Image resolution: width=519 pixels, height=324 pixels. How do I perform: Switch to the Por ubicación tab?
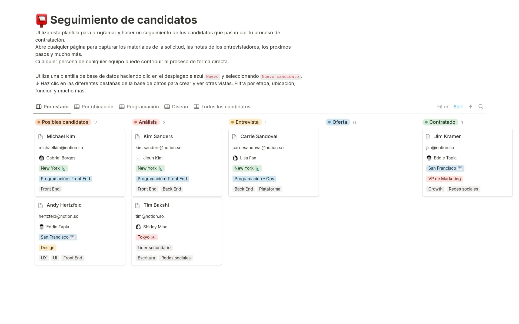[94, 107]
